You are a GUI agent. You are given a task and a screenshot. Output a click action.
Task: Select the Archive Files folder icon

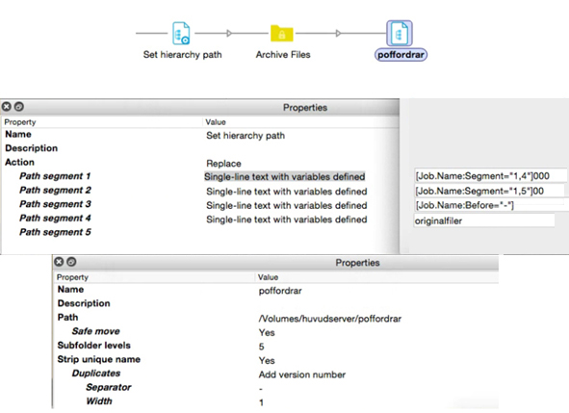point(282,34)
